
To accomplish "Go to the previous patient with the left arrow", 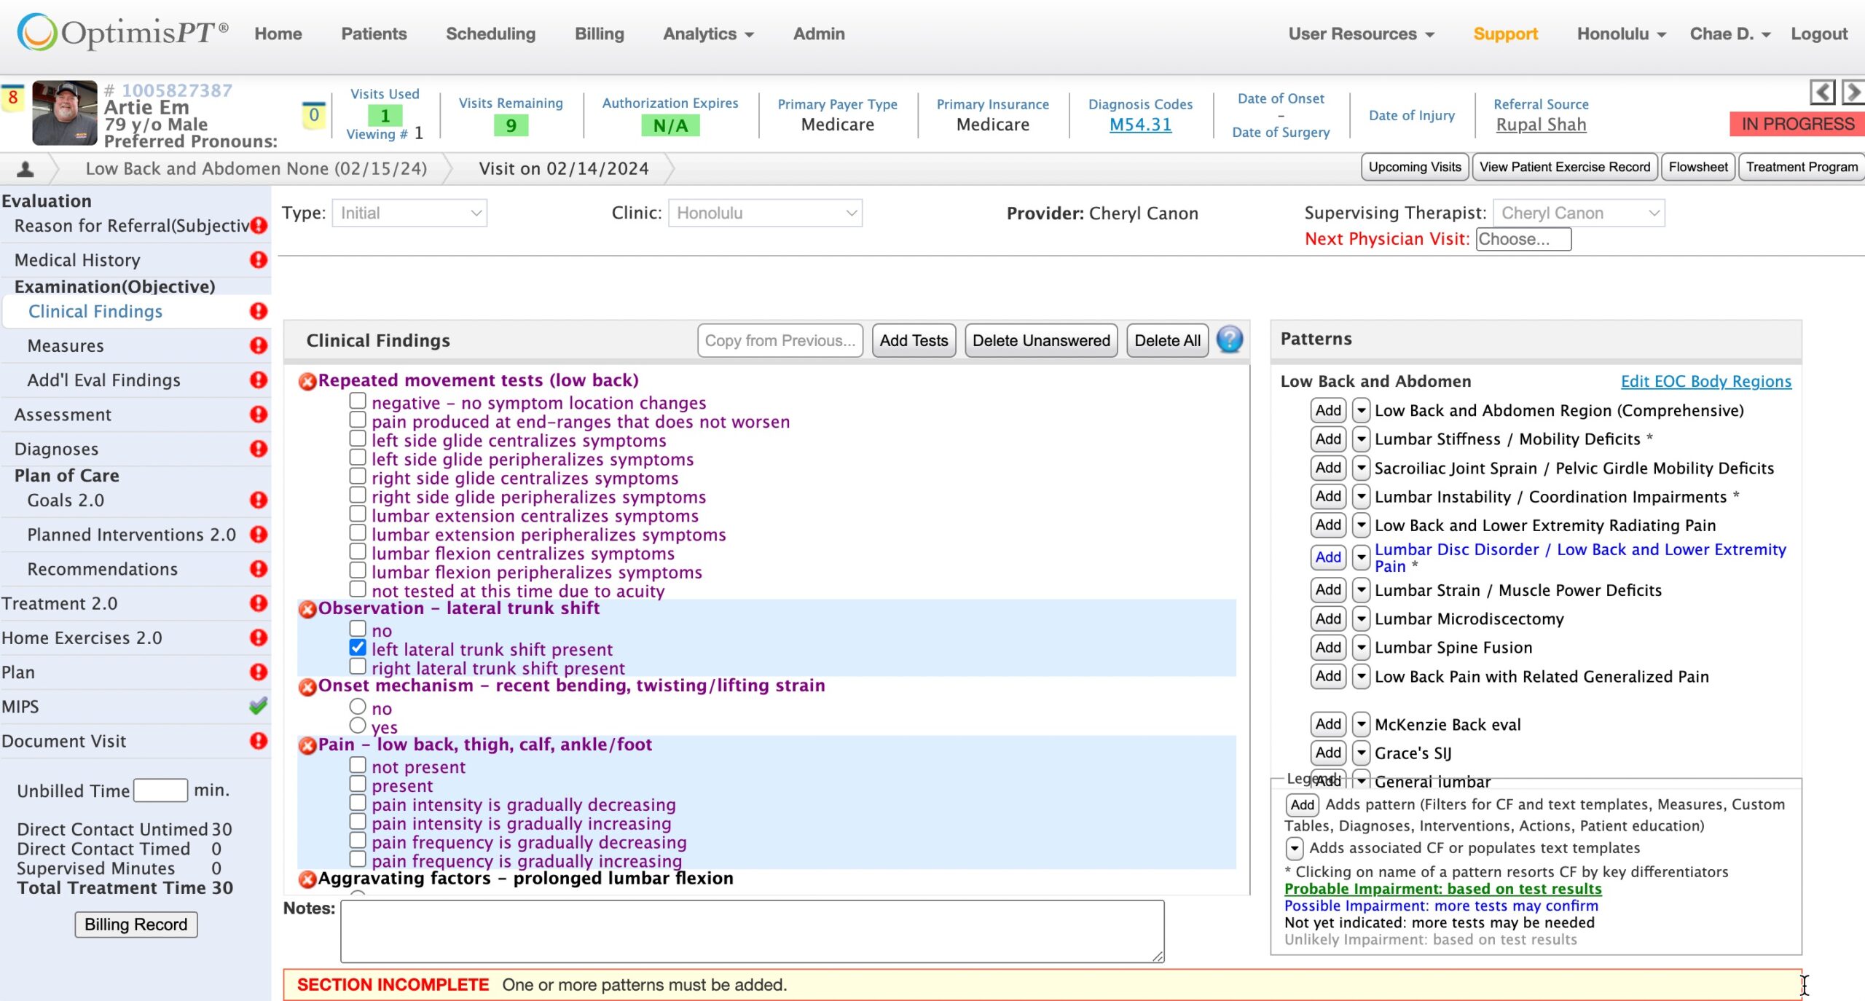I will click(x=1822, y=93).
